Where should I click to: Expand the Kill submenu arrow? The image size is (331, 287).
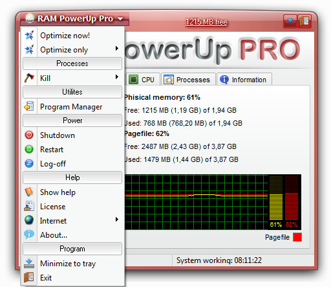coord(117,76)
